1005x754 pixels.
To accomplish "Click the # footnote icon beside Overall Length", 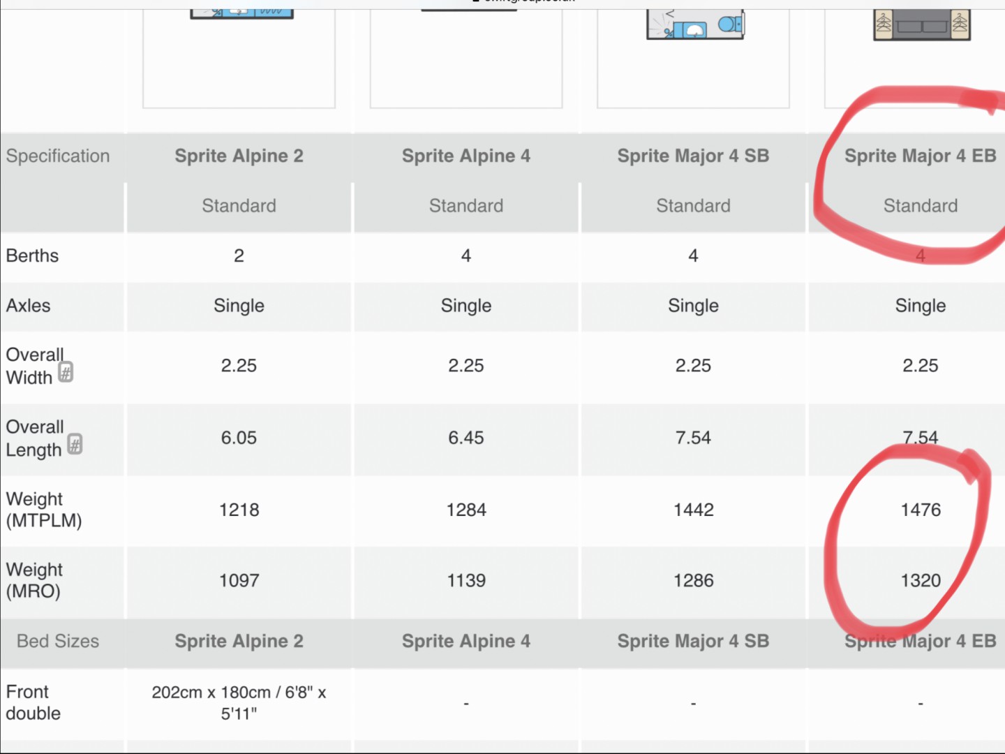I will [75, 444].
